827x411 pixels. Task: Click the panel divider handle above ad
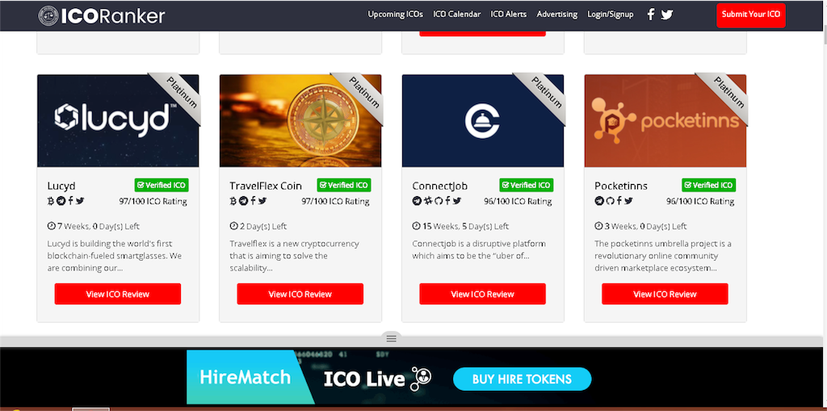391,338
